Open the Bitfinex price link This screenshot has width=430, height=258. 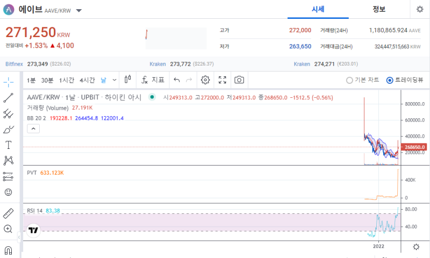pos(15,64)
